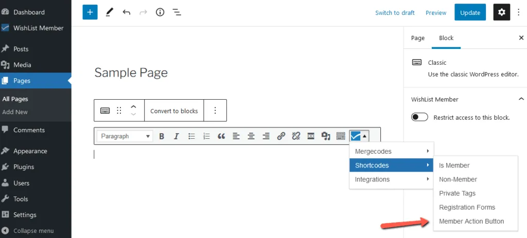Insert a numbered list
Image resolution: width=527 pixels, height=238 pixels.
point(206,136)
